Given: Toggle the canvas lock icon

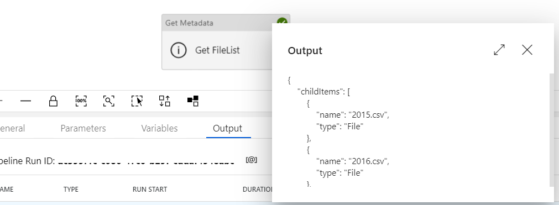Looking at the screenshot, I should coord(53,101).
